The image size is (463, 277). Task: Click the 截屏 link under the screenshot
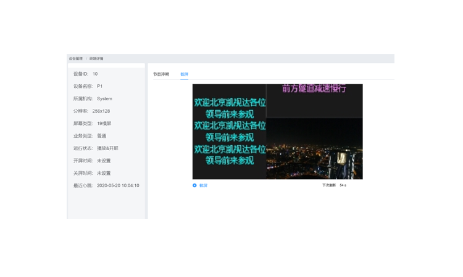203,185
